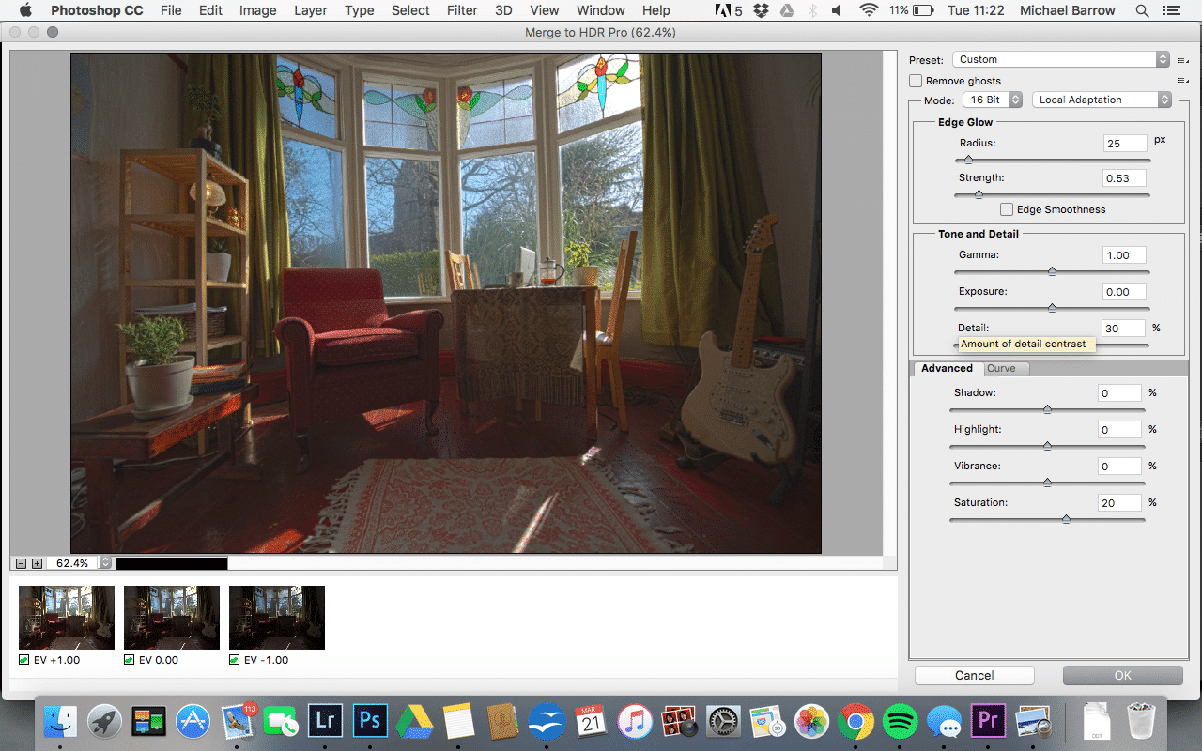The image size is (1202, 751).
Task: Click the Vibrance value field
Action: coord(1120,466)
